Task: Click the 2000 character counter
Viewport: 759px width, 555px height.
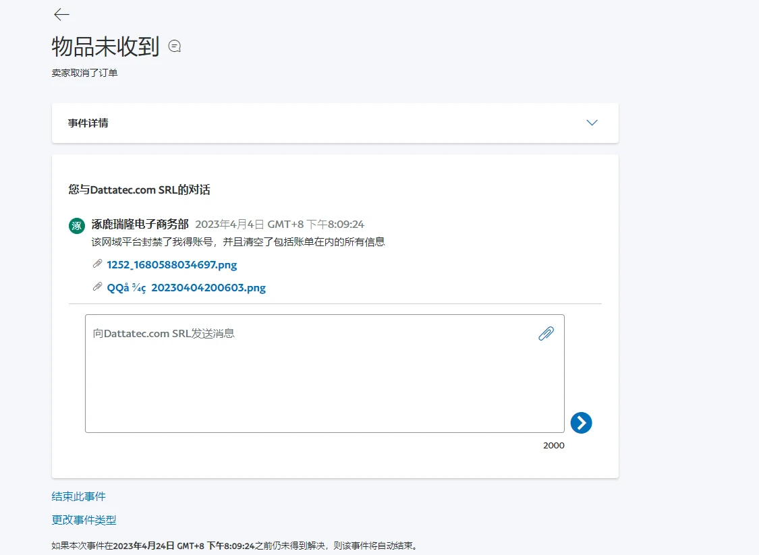Action: pos(553,445)
